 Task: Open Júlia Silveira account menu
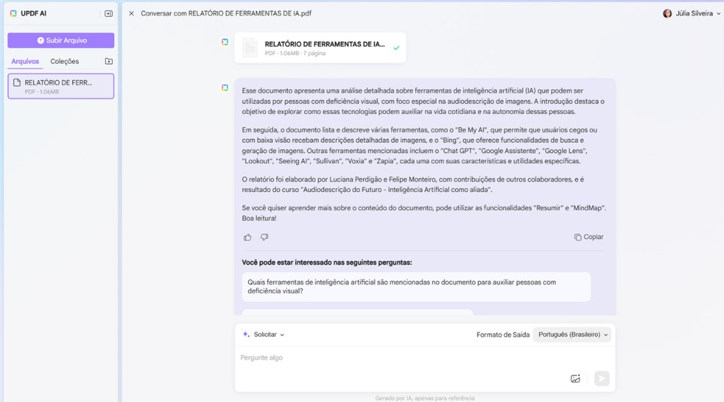(692, 13)
